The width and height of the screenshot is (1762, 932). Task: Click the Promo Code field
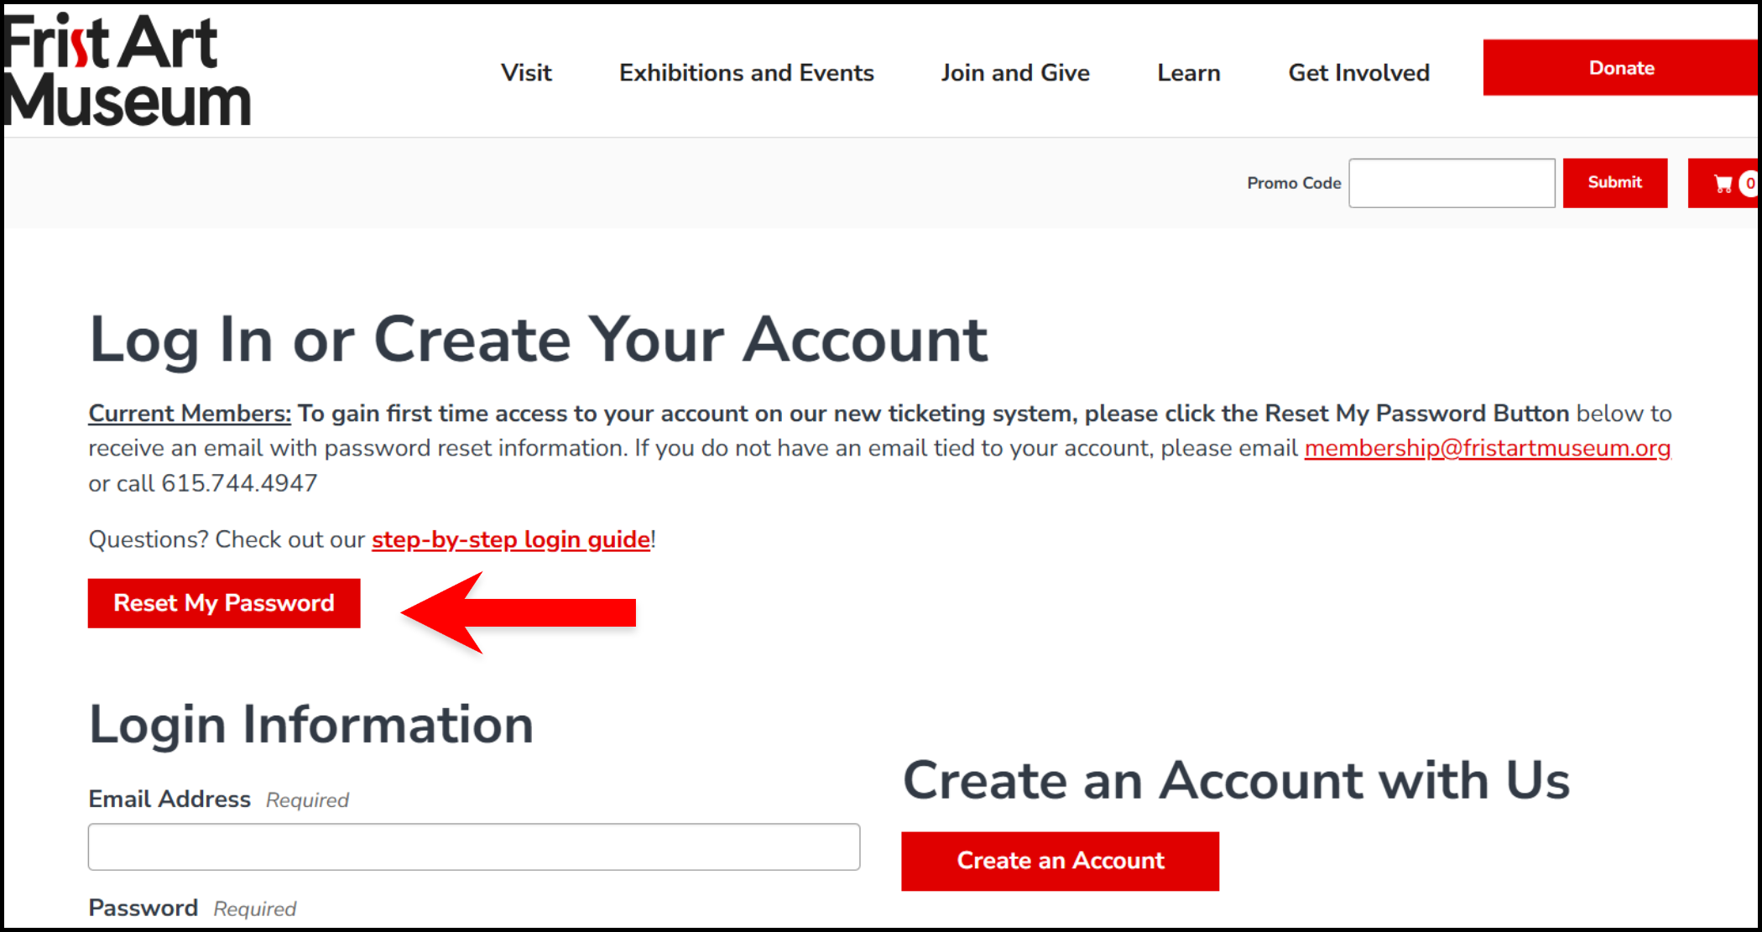pyautogui.click(x=1452, y=182)
